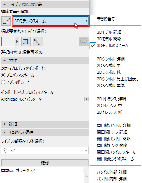Click the 確認 button
The image size is (142, 183).
pyautogui.click(x=45, y=163)
